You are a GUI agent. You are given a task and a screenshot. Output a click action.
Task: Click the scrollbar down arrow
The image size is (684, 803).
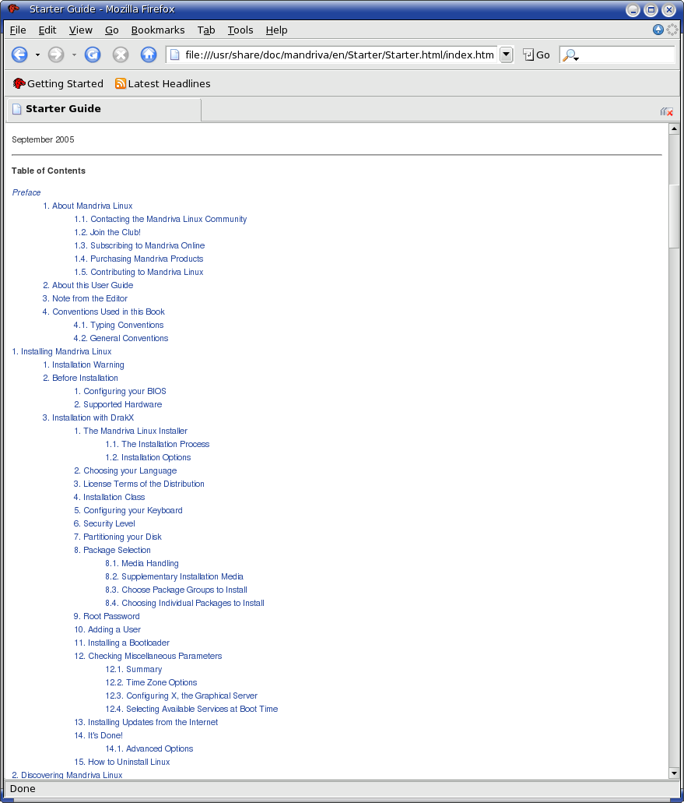pyautogui.click(x=674, y=773)
